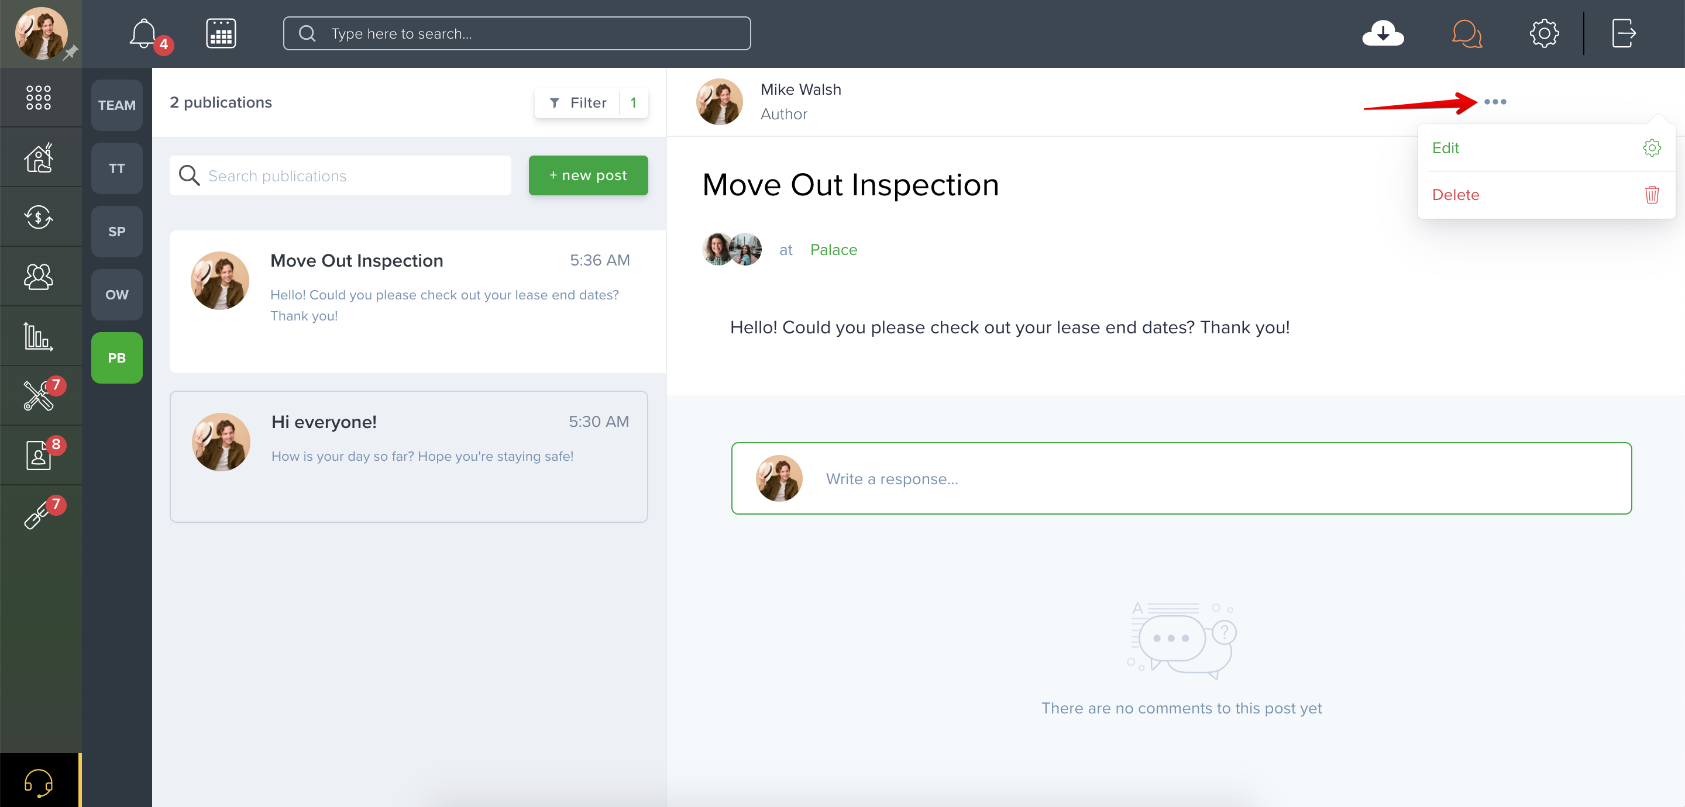
Task: Click the + new post button
Action: (588, 175)
